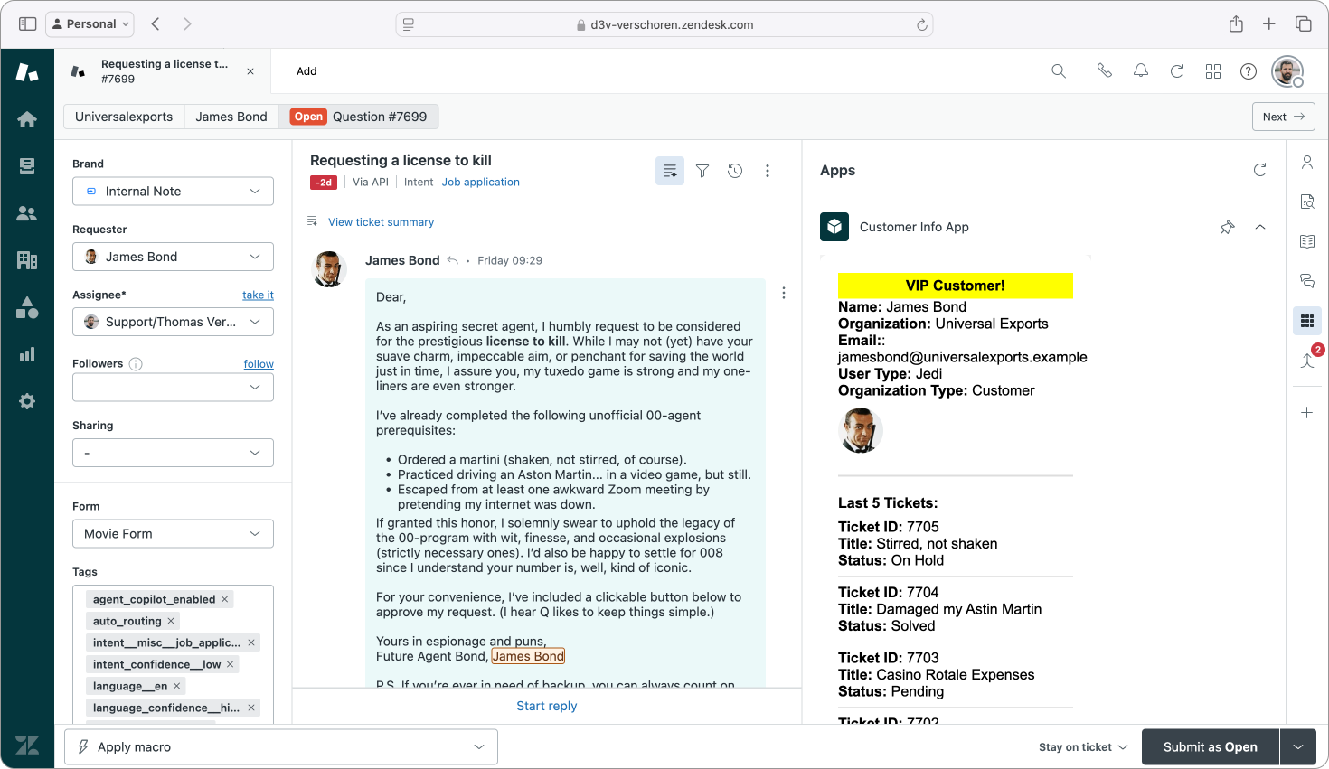Click James Bond photo in Customer Info App

(860, 430)
